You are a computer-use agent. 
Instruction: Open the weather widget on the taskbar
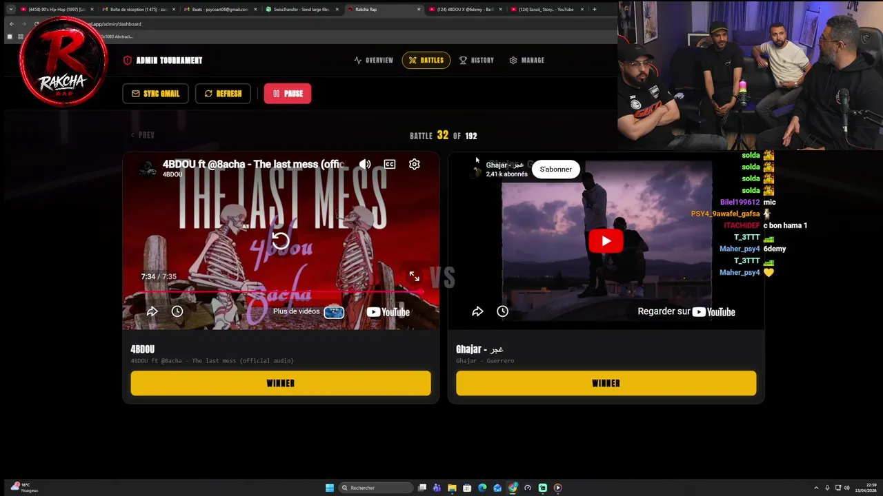pos(25,488)
